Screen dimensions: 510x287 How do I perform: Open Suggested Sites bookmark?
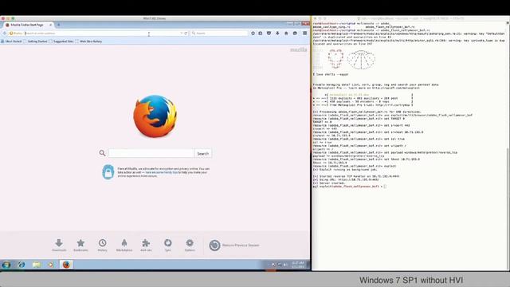[61, 41]
